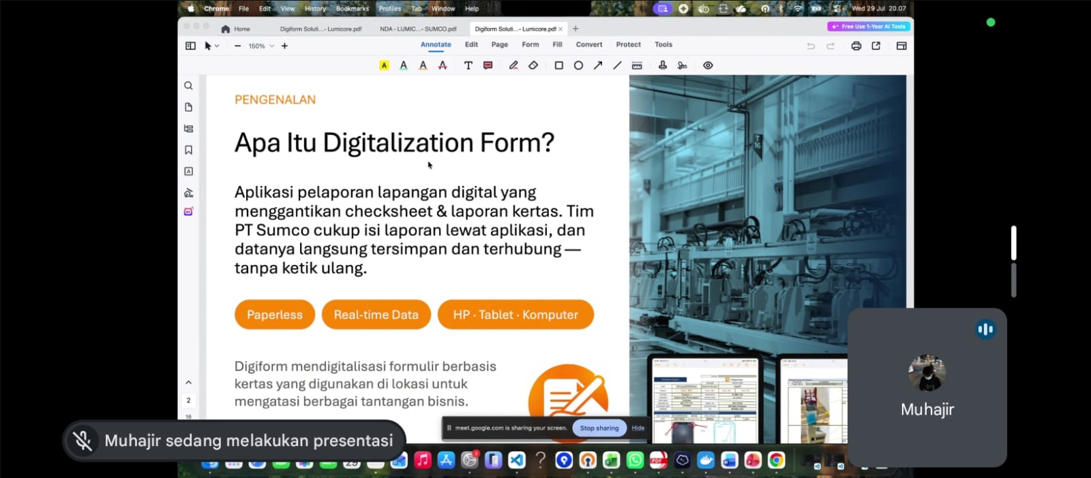Screen dimensions: 1091x478
Task: Select the Rectangle shape tool
Action: point(558,65)
